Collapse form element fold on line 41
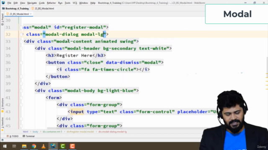 coord(21,98)
